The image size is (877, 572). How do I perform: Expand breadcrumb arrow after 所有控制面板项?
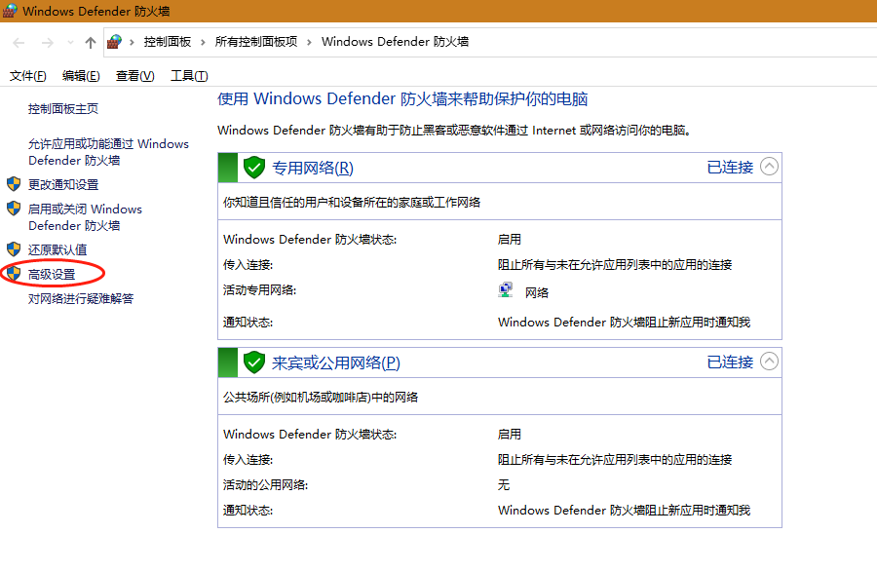click(x=309, y=42)
